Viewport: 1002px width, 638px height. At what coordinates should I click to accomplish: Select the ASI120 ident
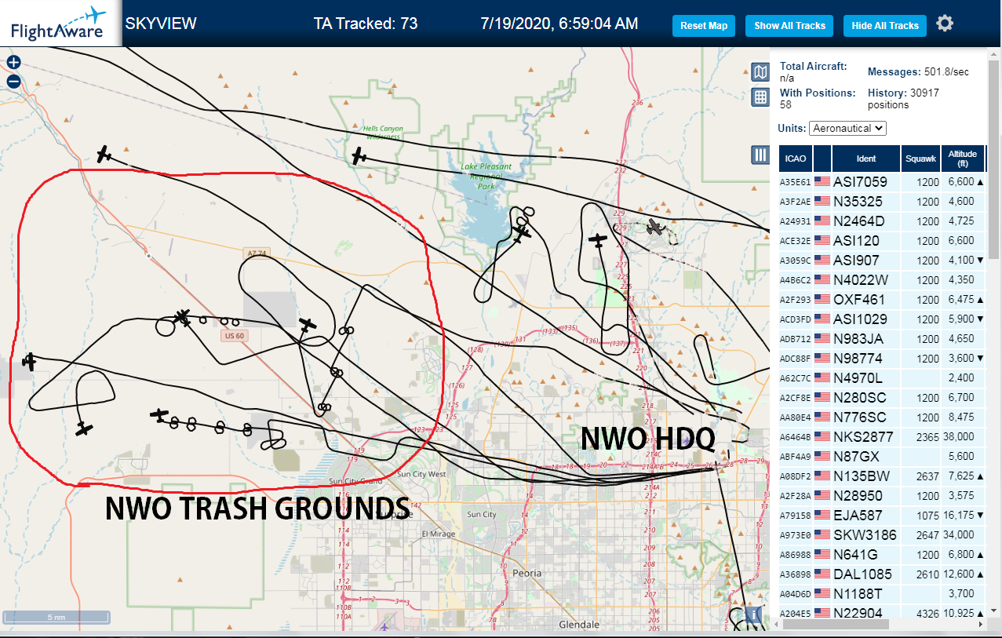pos(856,240)
